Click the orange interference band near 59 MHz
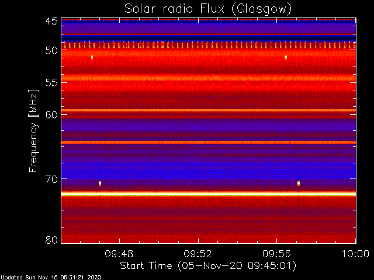The image size is (374, 280). [209, 110]
